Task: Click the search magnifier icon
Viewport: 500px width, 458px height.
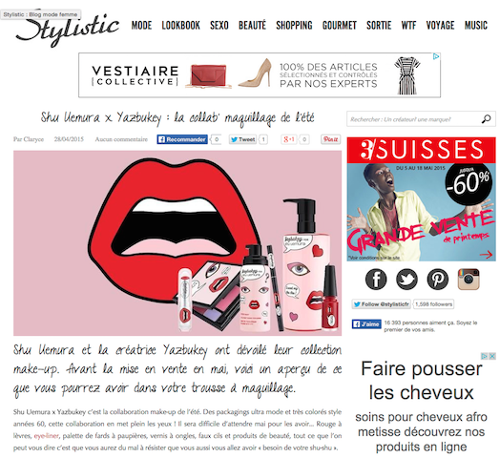Action: tap(486, 119)
